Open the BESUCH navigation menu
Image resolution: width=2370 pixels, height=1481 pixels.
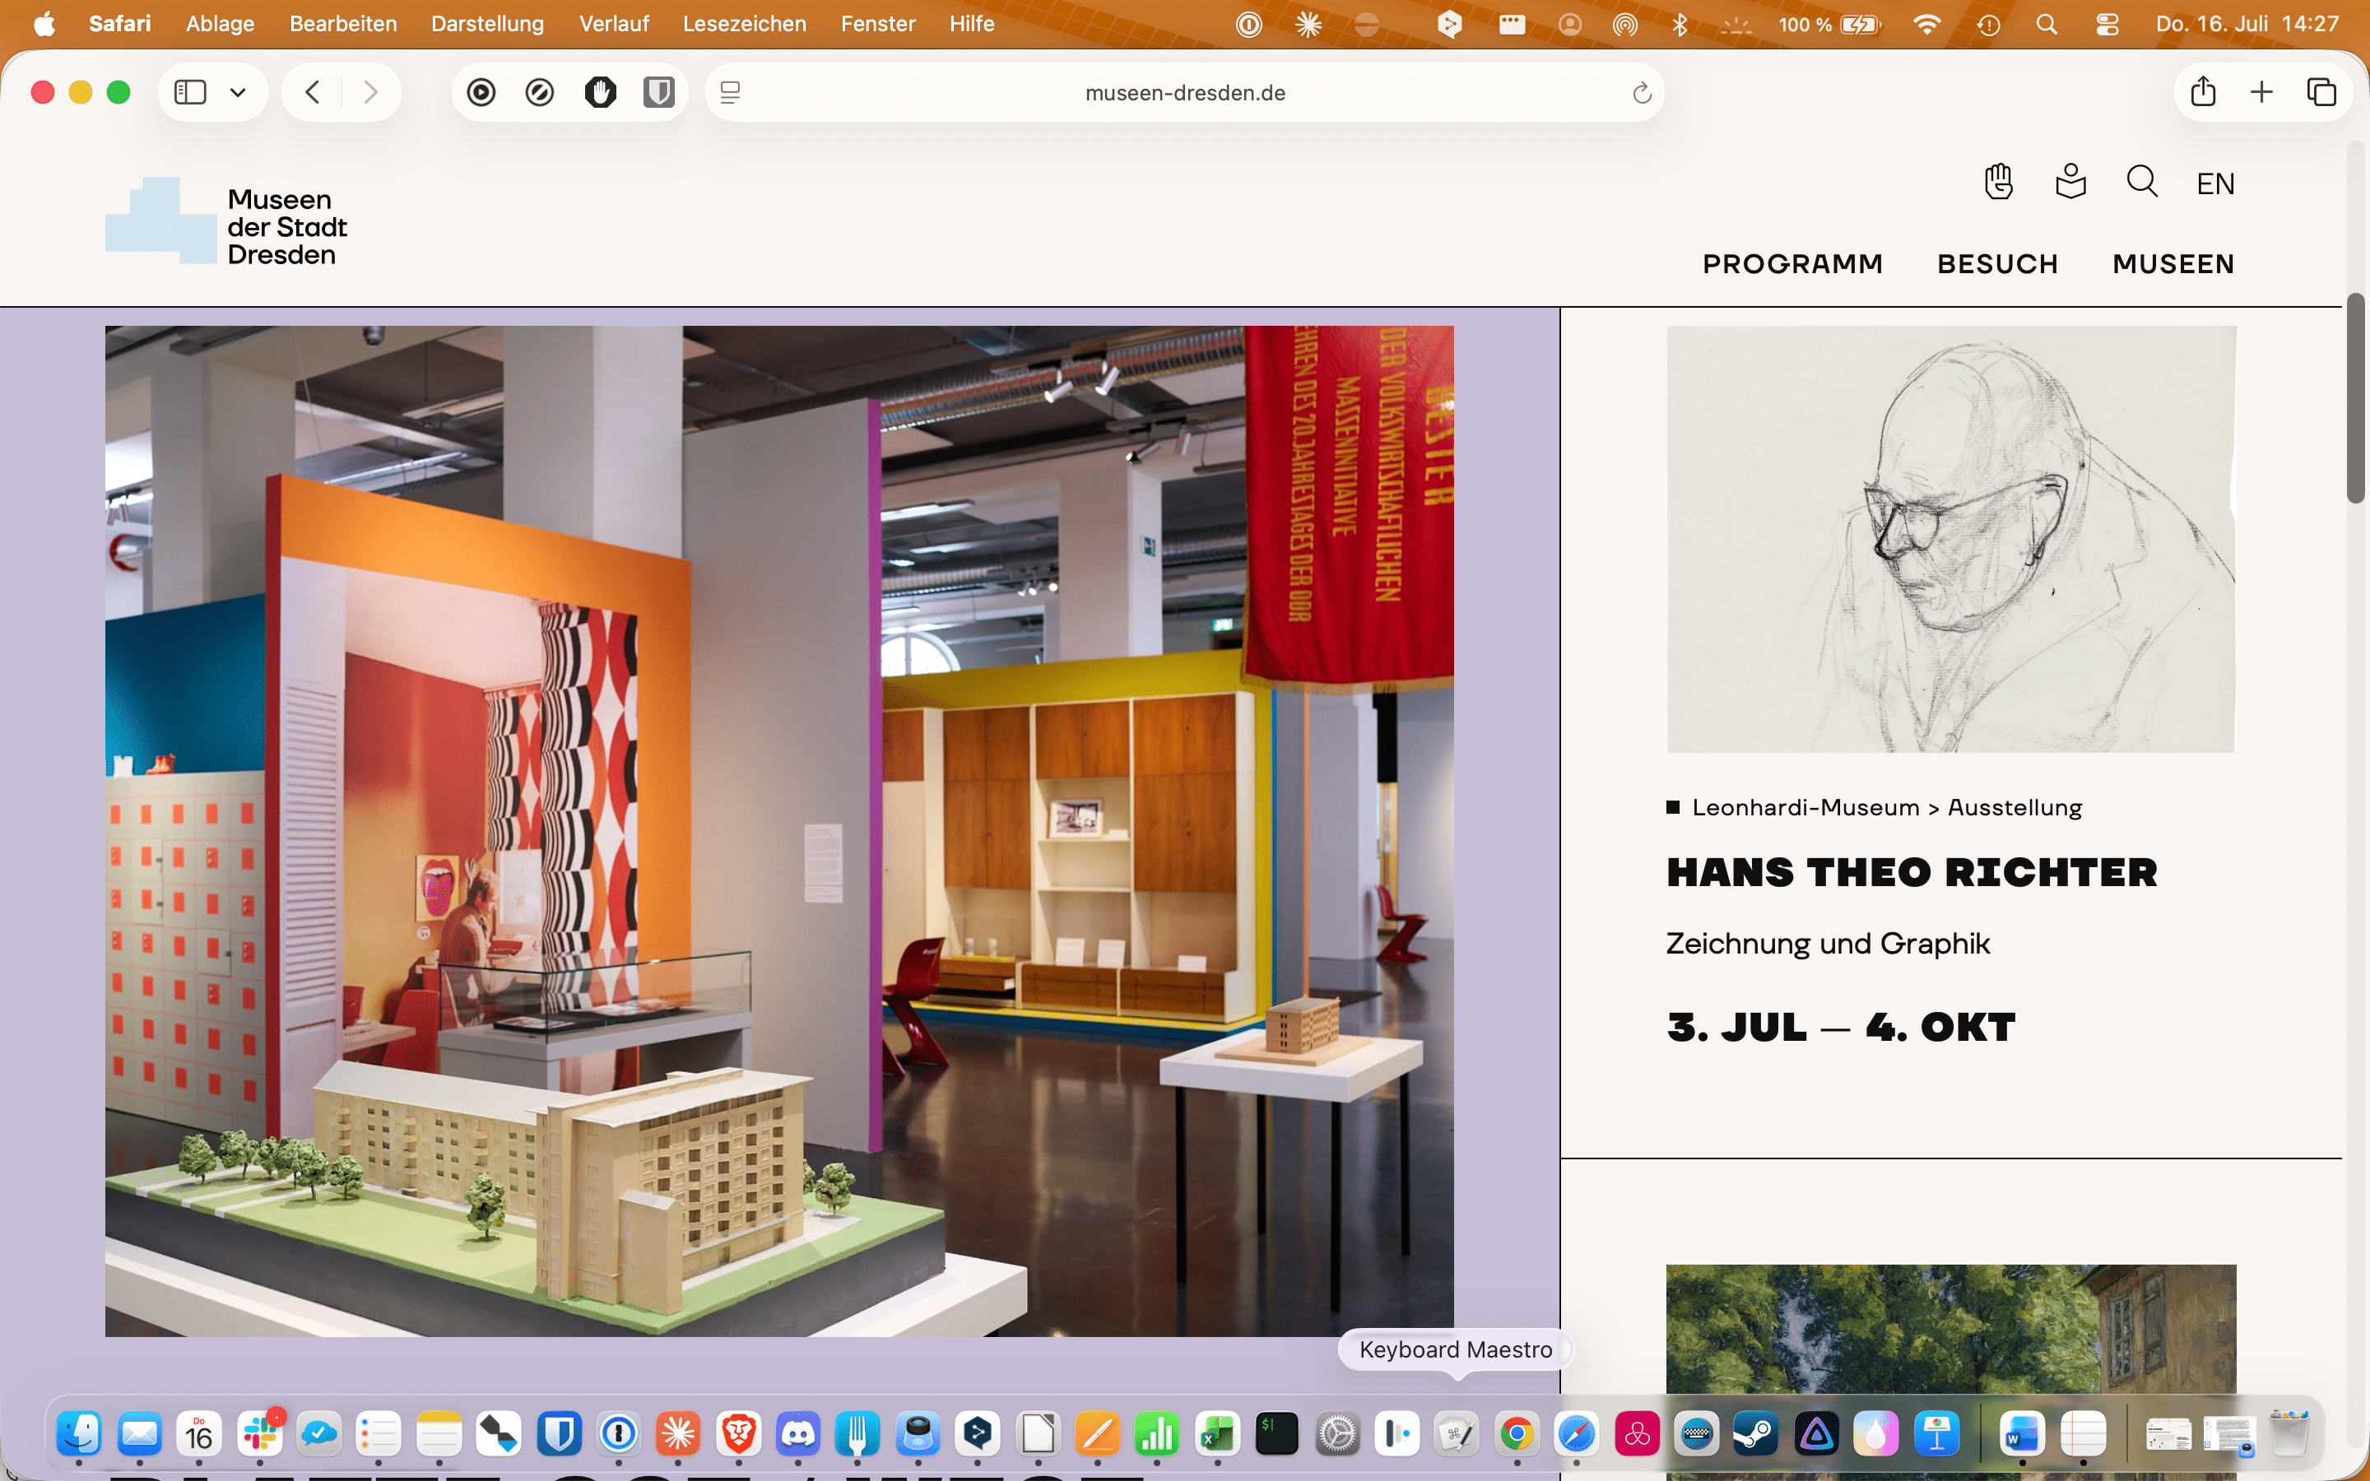[1998, 263]
